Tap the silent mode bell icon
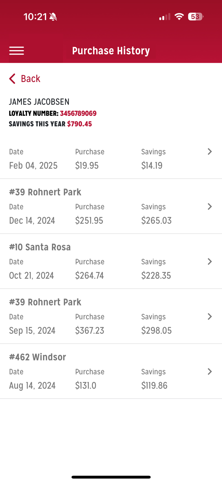 pos(53,17)
